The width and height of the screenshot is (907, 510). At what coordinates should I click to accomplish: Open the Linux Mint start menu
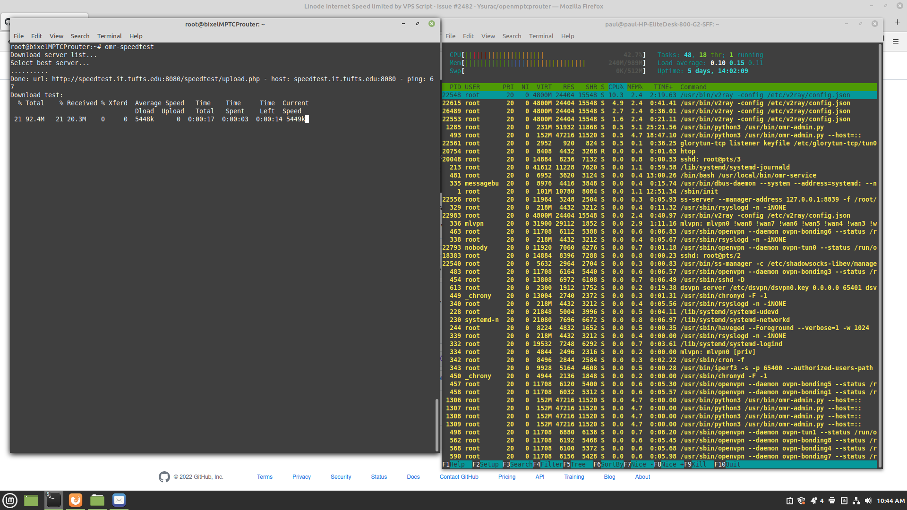[10, 500]
